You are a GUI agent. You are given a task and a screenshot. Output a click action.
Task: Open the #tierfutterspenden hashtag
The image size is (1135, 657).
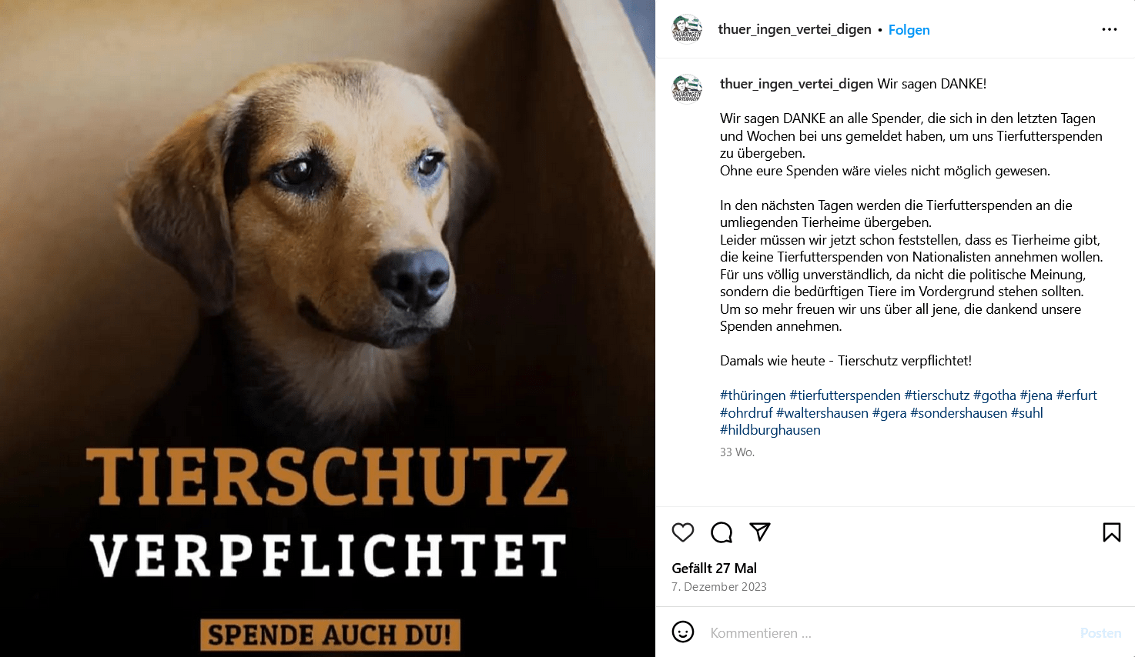click(845, 395)
